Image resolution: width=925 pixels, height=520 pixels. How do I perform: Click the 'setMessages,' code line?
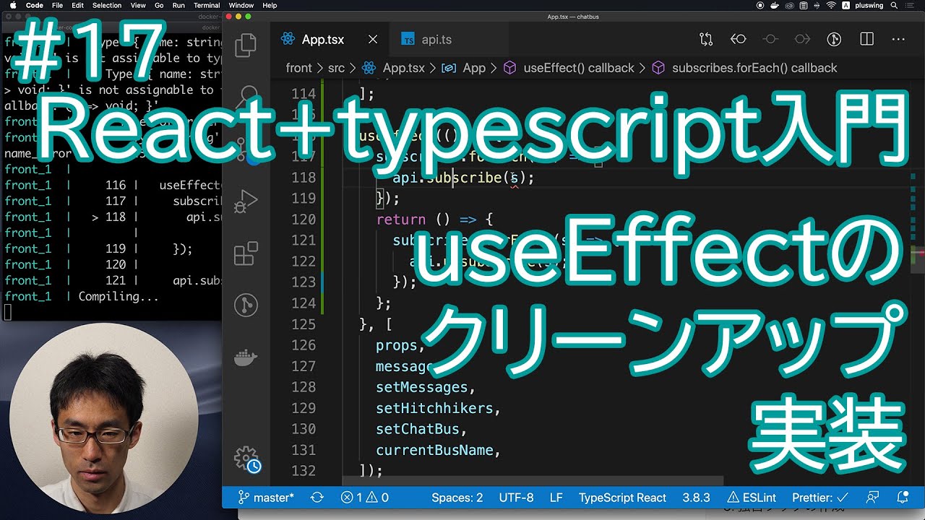[426, 387]
